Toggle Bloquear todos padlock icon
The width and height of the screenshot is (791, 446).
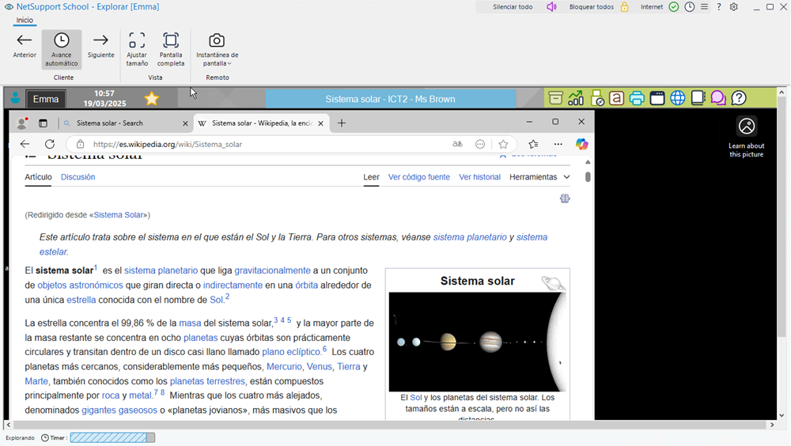(x=625, y=7)
